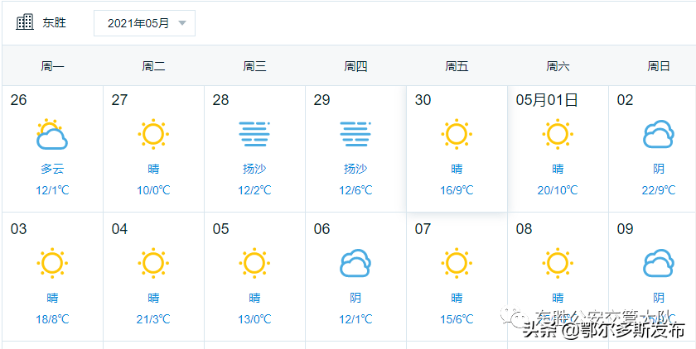The height and width of the screenshot is (349, 696).
Task: Click the blowing sand icon on day 28
Action: (254, 134)
